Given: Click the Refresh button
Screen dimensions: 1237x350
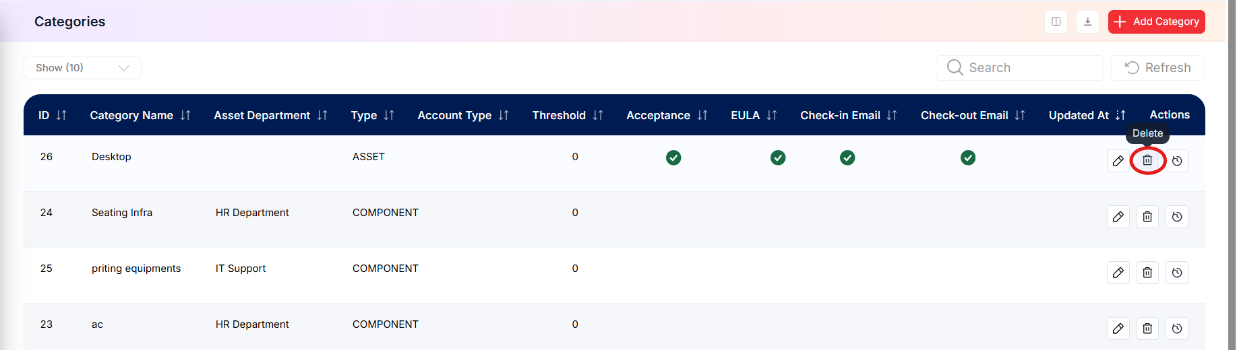Looking at the screenshot, I should click(1157, 67).
